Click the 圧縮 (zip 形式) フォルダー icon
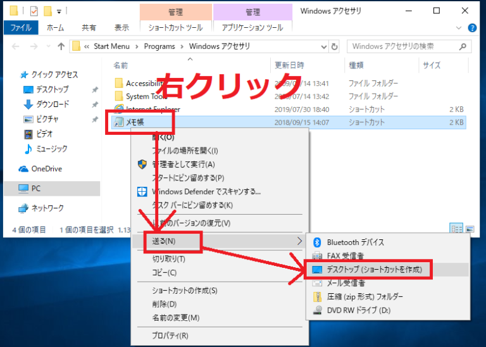The width and height of the screenshot is (486, 347). click(318, 296)
